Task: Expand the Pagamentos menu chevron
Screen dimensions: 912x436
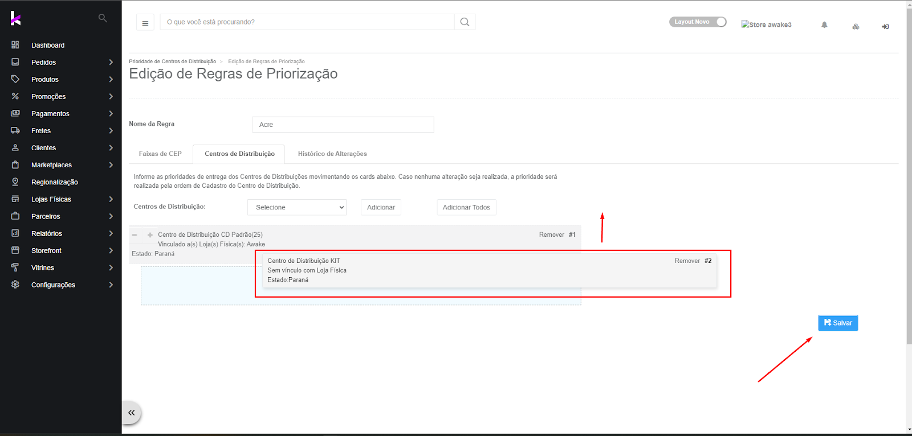Action: (111, 113)
